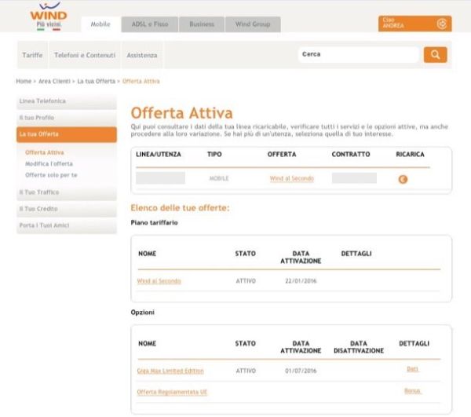This screenshot has width=471, height=417.
Task: Click the MOBILE type cell
Action: (219, 178)
